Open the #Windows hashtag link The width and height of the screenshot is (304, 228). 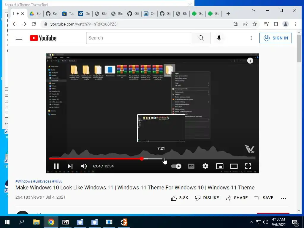point(24,181)
